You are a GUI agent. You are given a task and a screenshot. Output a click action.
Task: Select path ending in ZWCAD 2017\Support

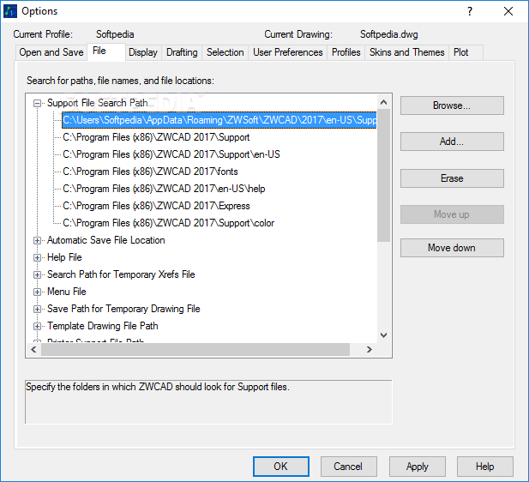(x=156, y=137)
